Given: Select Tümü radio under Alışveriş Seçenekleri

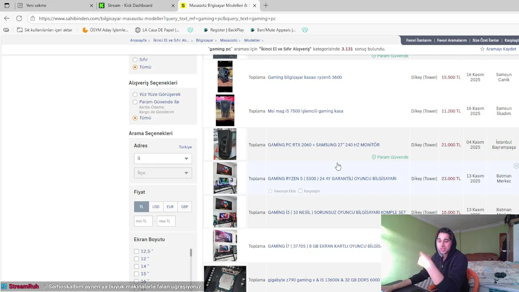Looking at the screenshot, I should click(x=135, y=118).
